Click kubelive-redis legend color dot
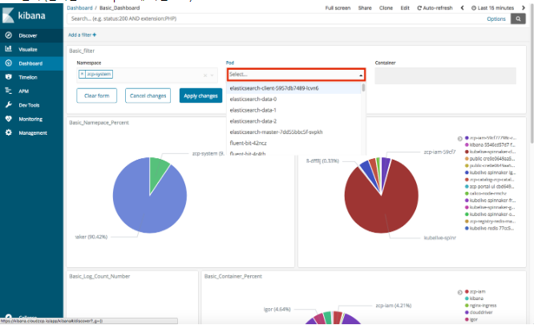The width and height of the screenshot is (538, 325). coord(467,228)
